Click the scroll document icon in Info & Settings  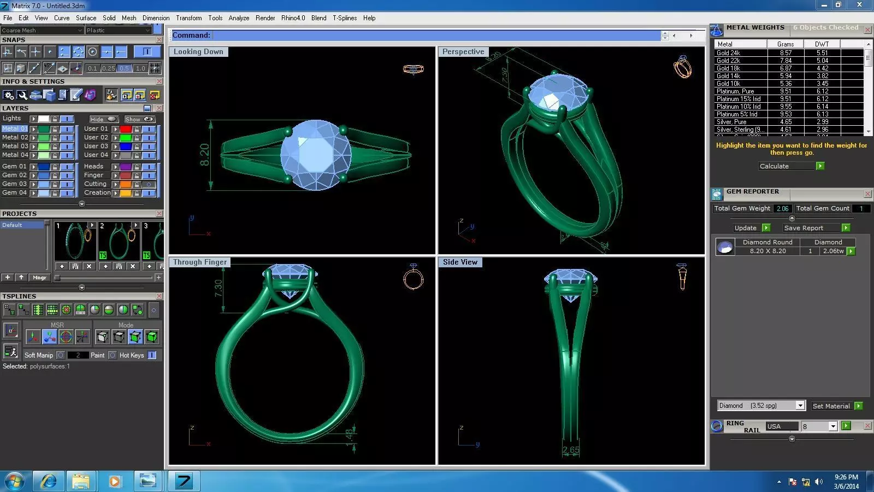pos(63,95)
